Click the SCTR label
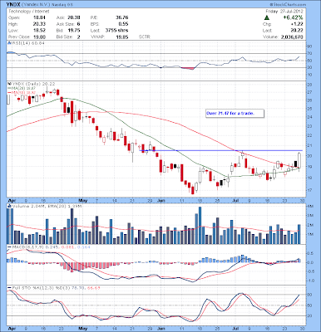 coord(144,37)
